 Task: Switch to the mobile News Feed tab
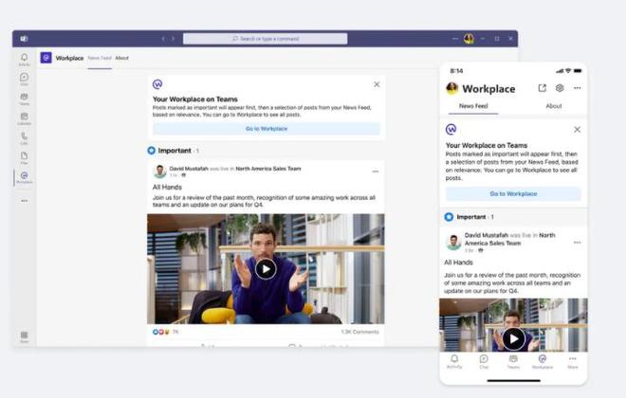[473, 106]
